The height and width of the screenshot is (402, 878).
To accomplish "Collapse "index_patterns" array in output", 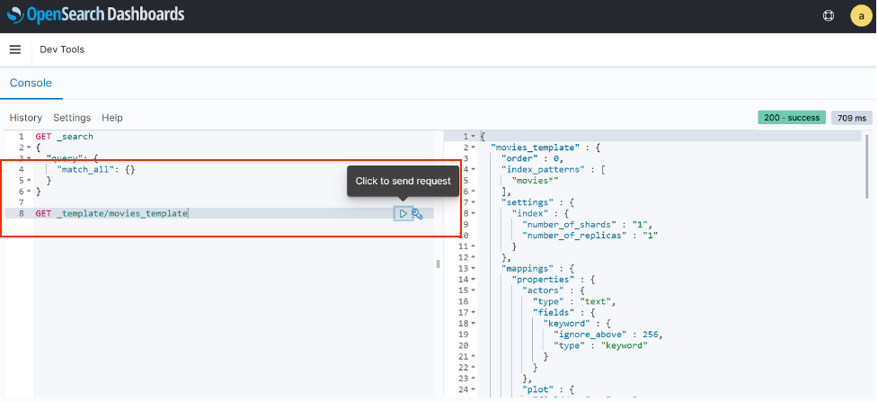I will (x=474, y=169).
